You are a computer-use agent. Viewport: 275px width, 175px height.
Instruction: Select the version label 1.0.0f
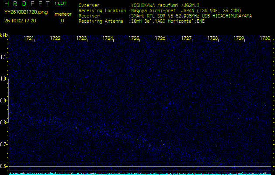coord(60,3)
